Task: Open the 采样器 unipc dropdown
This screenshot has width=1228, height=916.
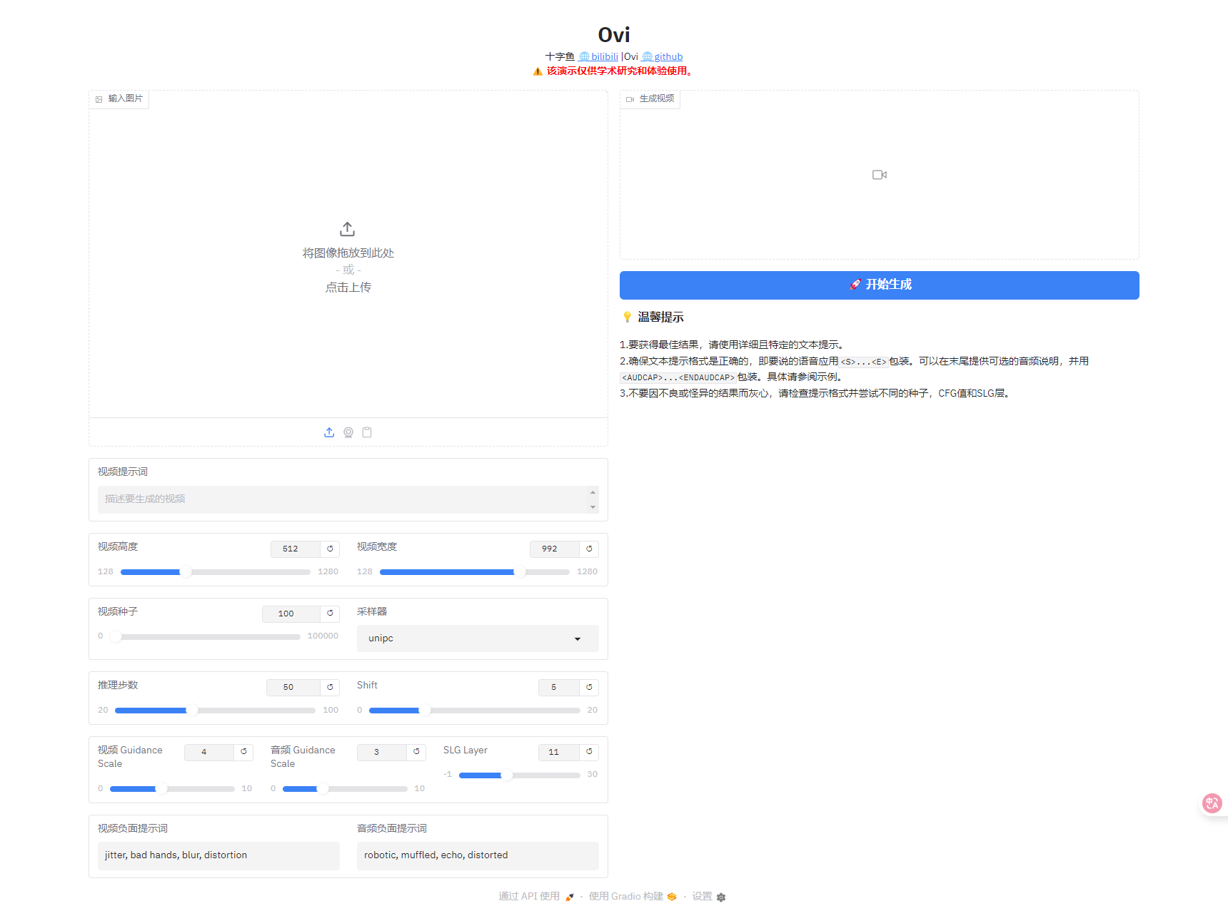Action: 477,638
